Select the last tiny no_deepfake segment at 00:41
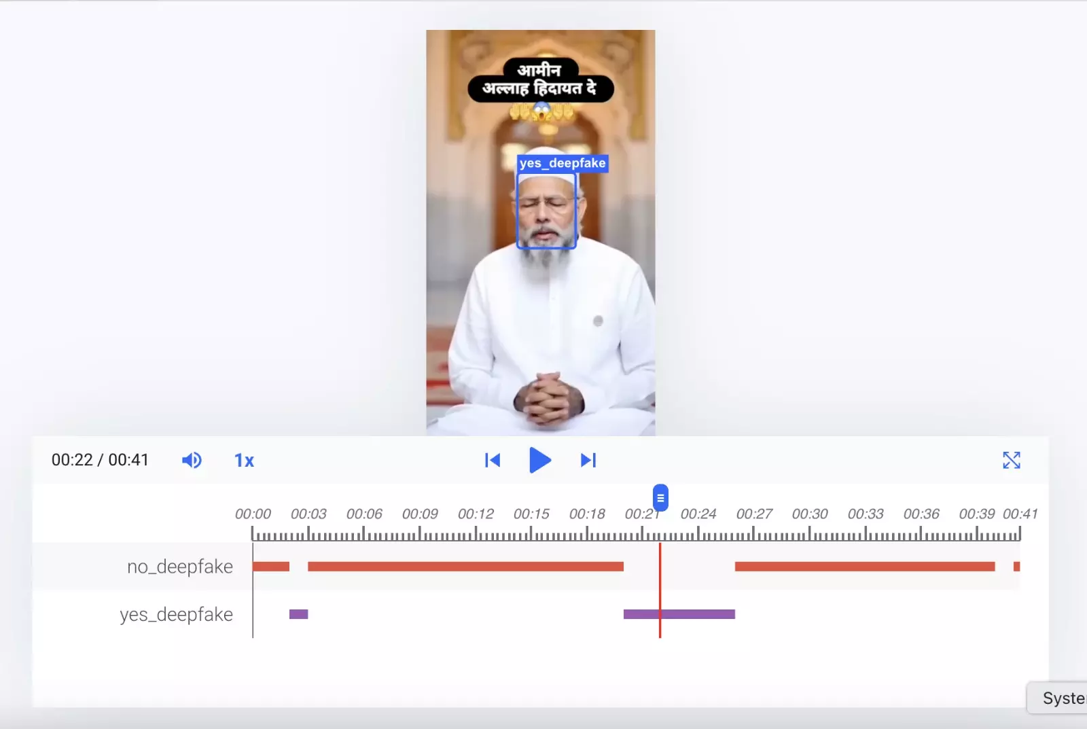Image resolution: width=1087 pixels, height=729 pixels. [1017, 567]
